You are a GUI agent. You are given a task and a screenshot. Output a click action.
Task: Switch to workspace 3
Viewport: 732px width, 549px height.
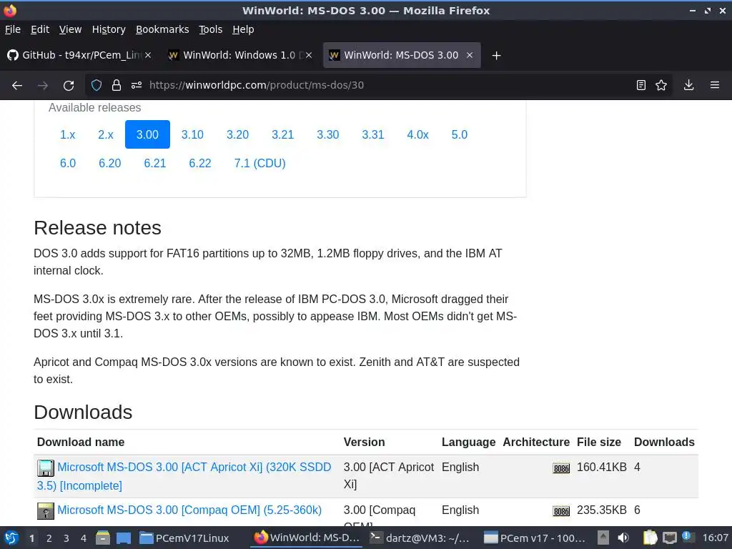click(66, 538)
